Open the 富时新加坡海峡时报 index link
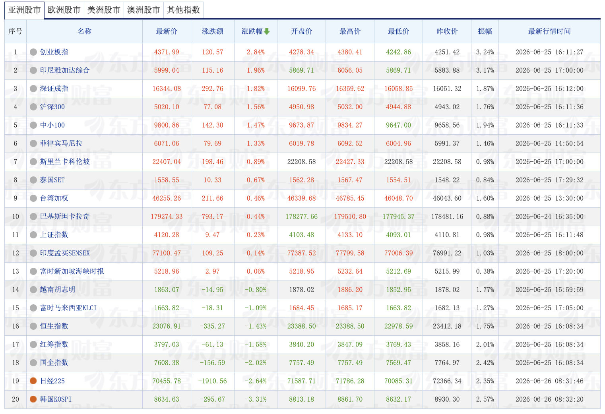The image size is (605, 414). click(72, 271)
